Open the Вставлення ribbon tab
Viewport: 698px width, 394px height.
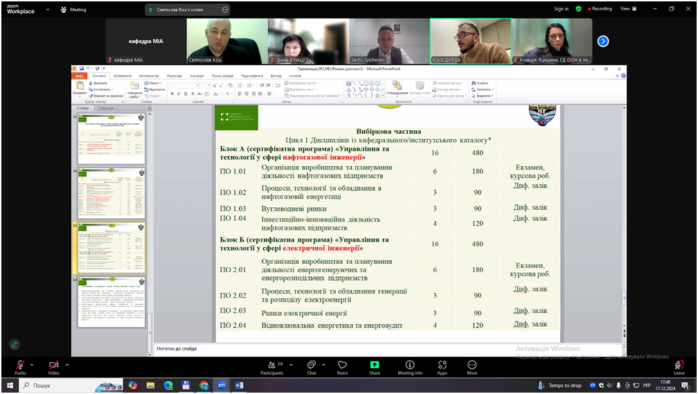coord(123,75)
